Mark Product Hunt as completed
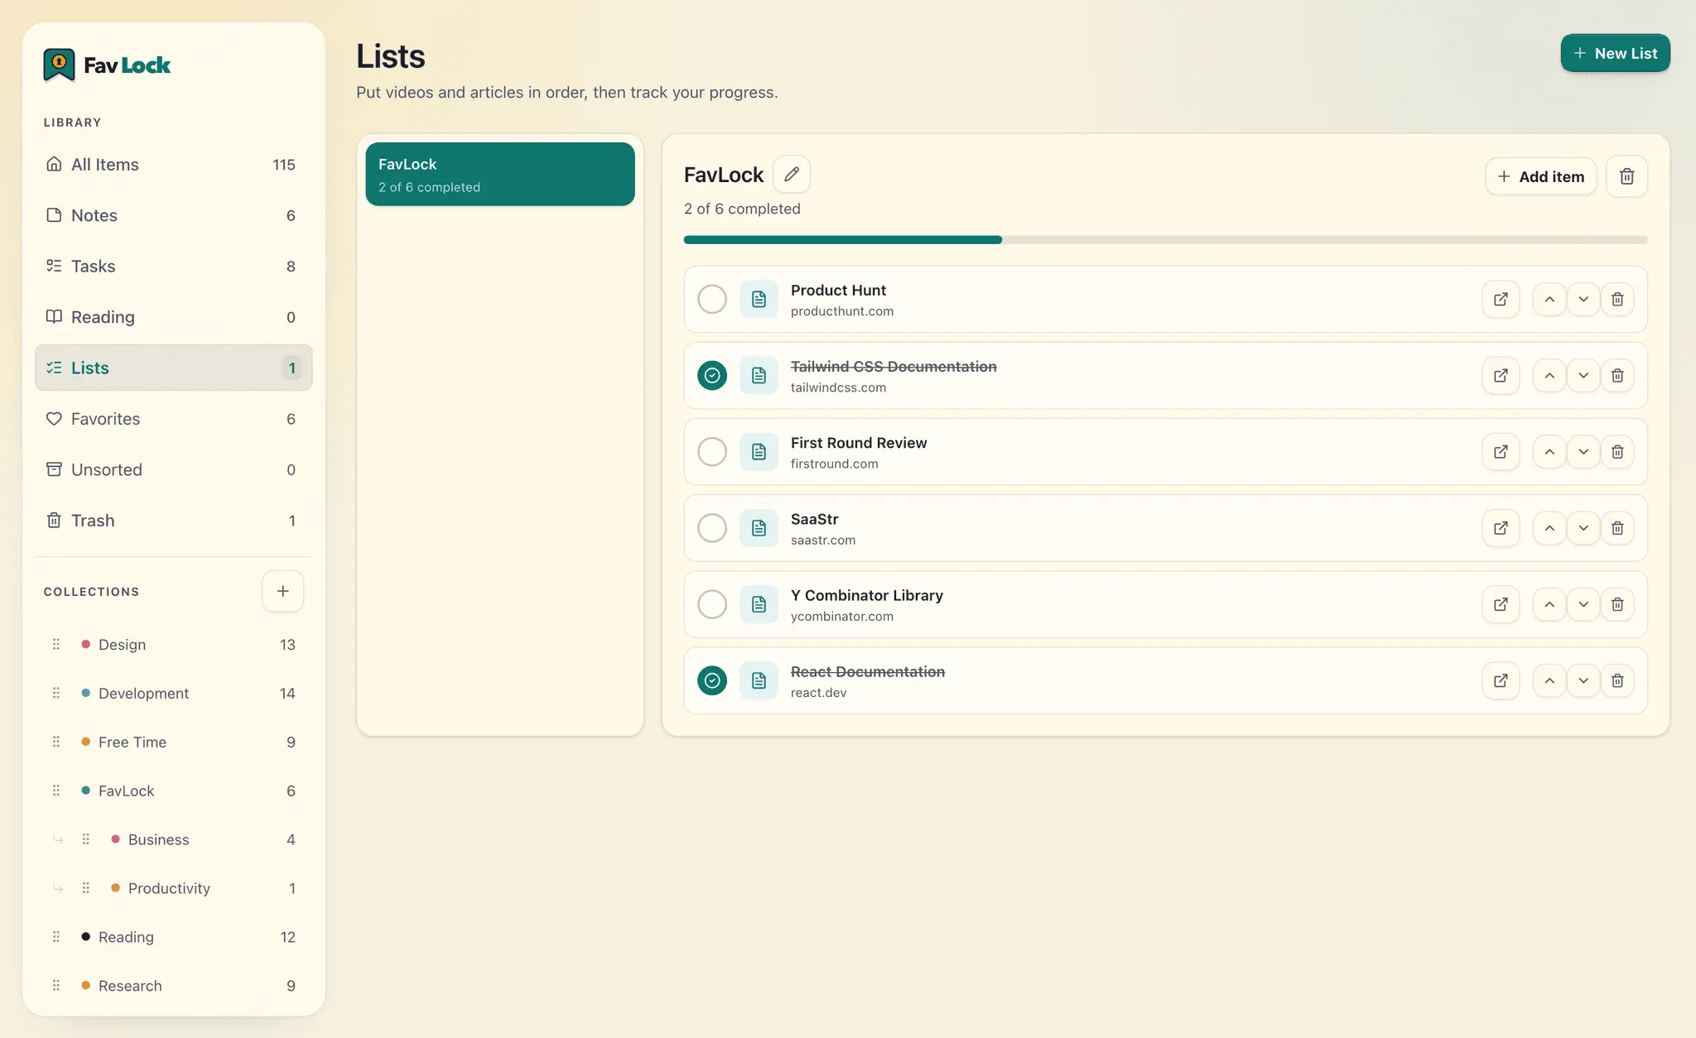1696x1038 pixels. [712, 300]
